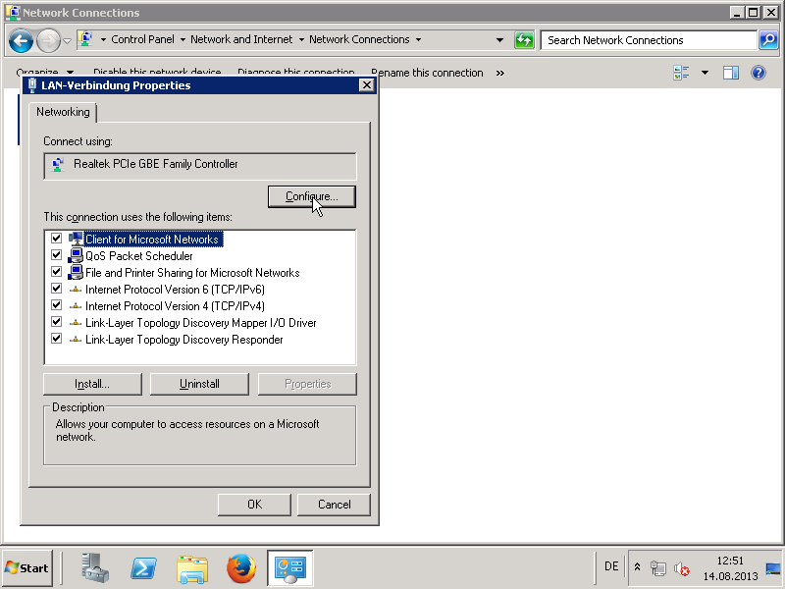Click the Change your view icon
The image size is (785, 589).
pyautogui.click(x=681, y=73)
